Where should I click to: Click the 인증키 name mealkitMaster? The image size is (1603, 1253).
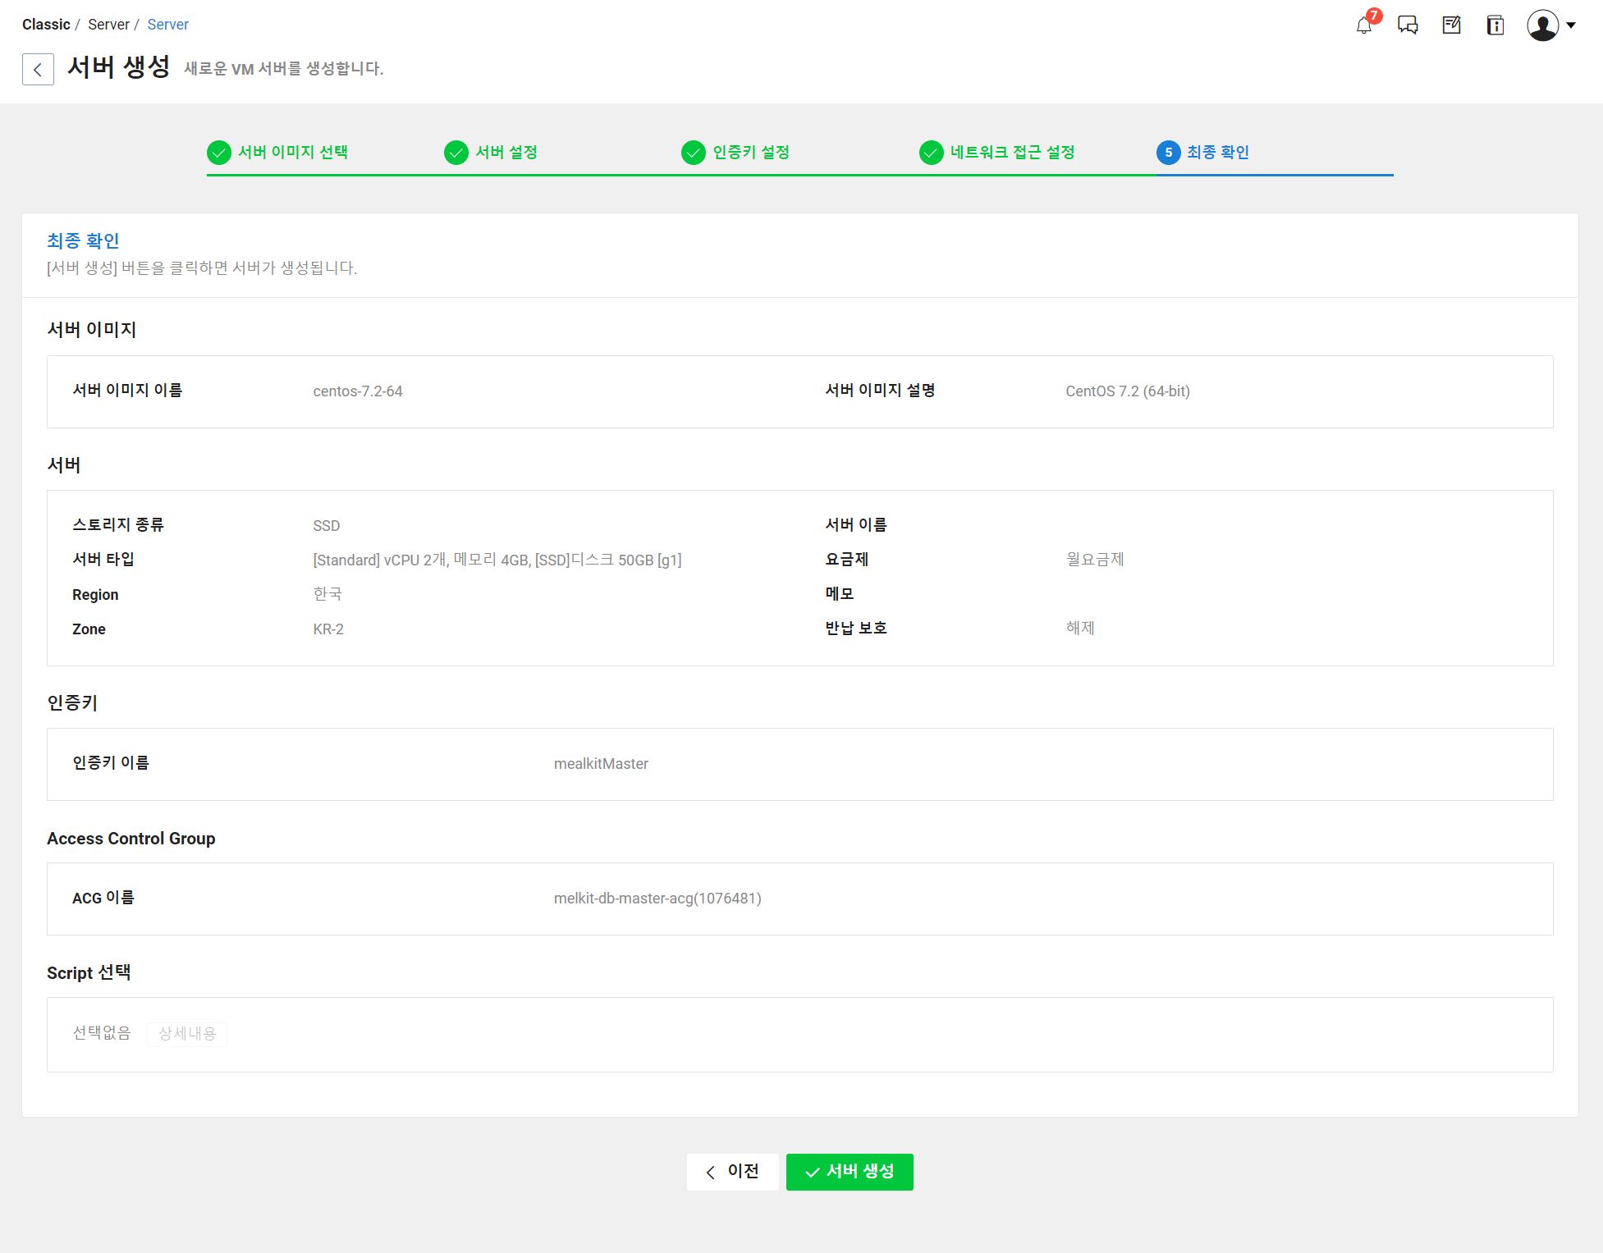(x=601, y=764)
